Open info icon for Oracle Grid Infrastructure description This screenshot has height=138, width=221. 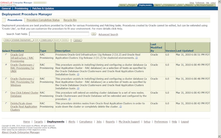pos(137,58)
